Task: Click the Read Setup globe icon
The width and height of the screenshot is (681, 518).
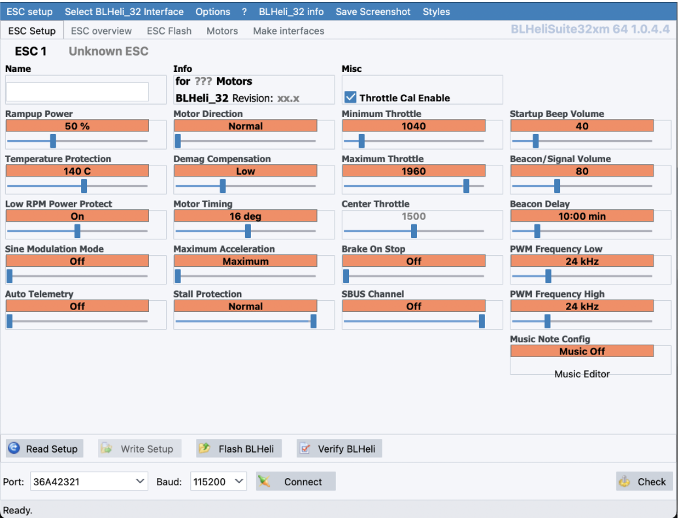Action: tap(14, 449)
